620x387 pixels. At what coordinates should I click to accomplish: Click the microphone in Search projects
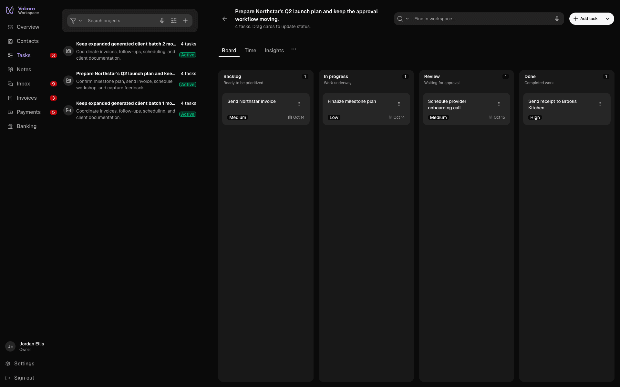[162, 21]
